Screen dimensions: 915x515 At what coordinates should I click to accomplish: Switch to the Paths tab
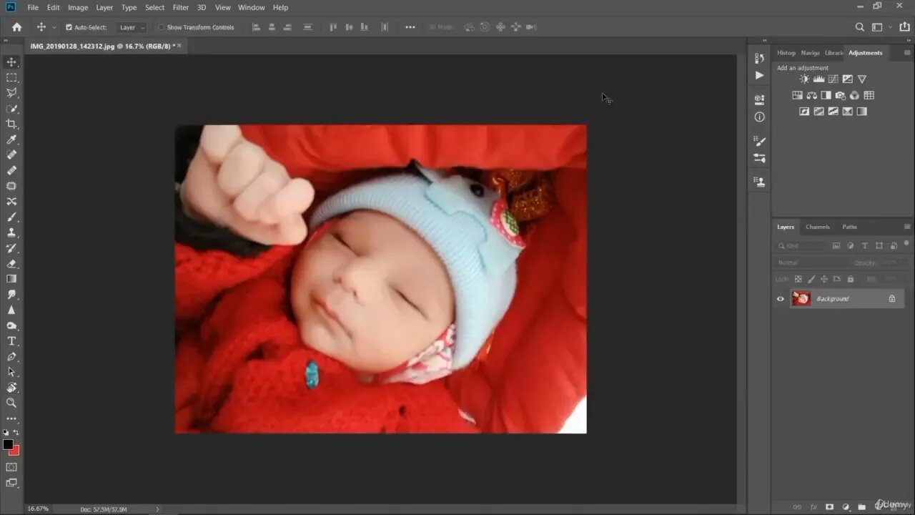coord(849,227)
